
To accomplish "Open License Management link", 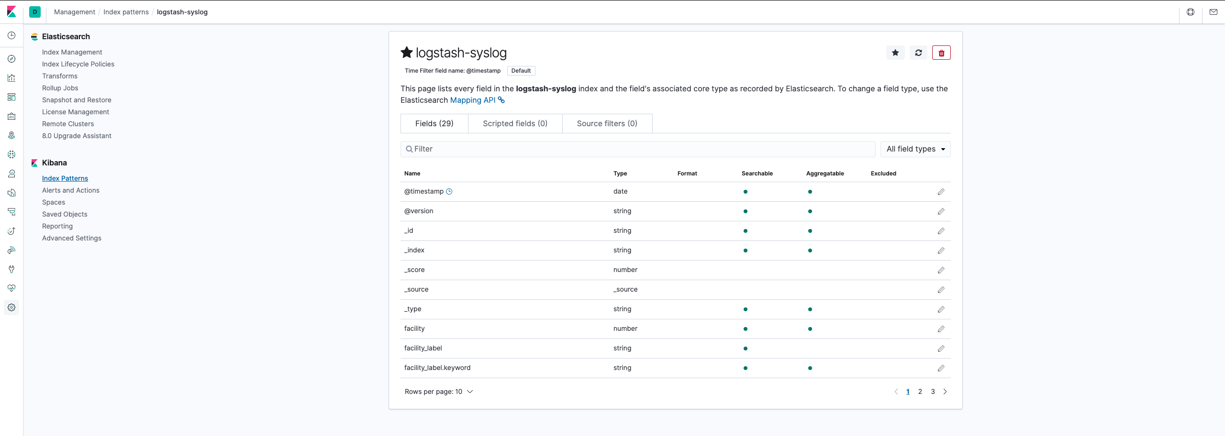I will (x=76, y=112).
